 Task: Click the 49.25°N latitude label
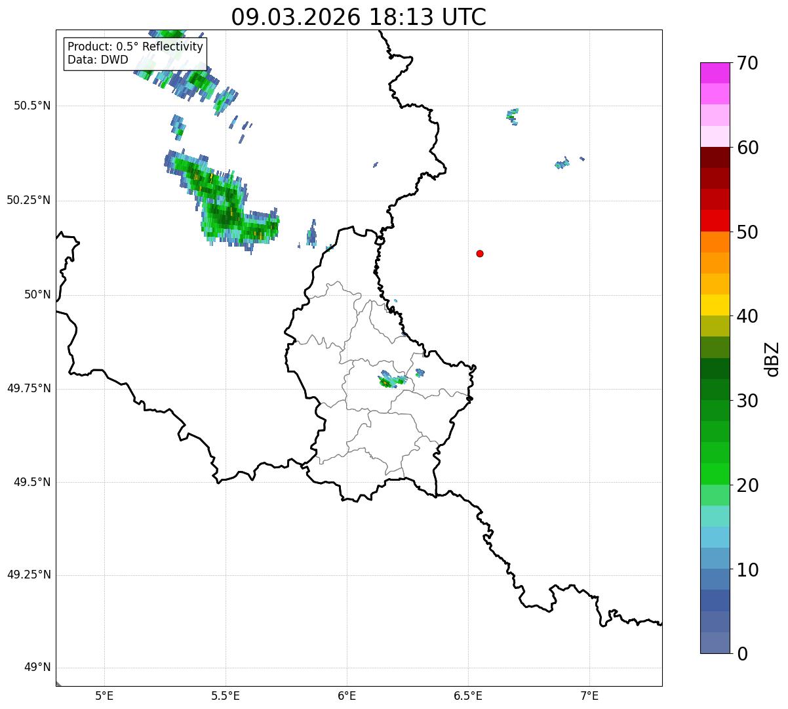tap(29, 575)
